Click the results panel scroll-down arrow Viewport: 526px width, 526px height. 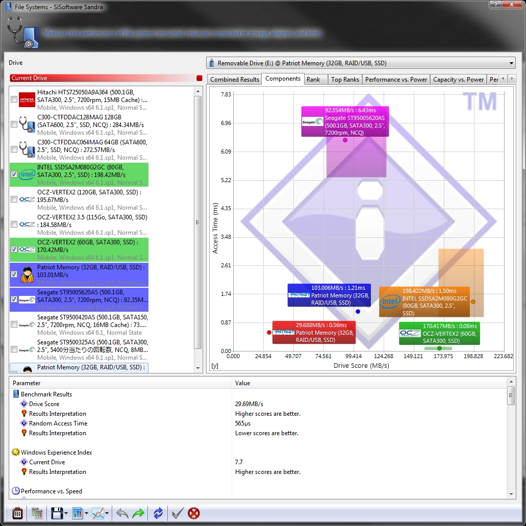click(511, 494)
